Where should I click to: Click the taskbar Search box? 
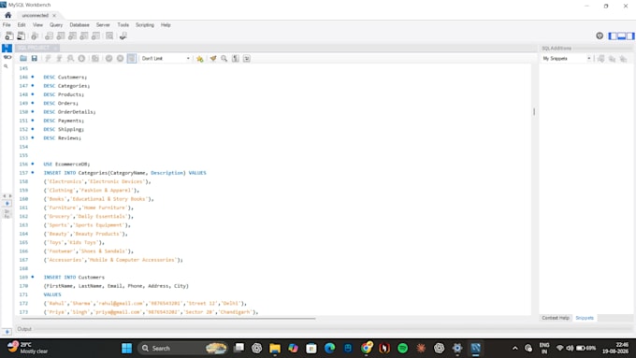point(183,348)
